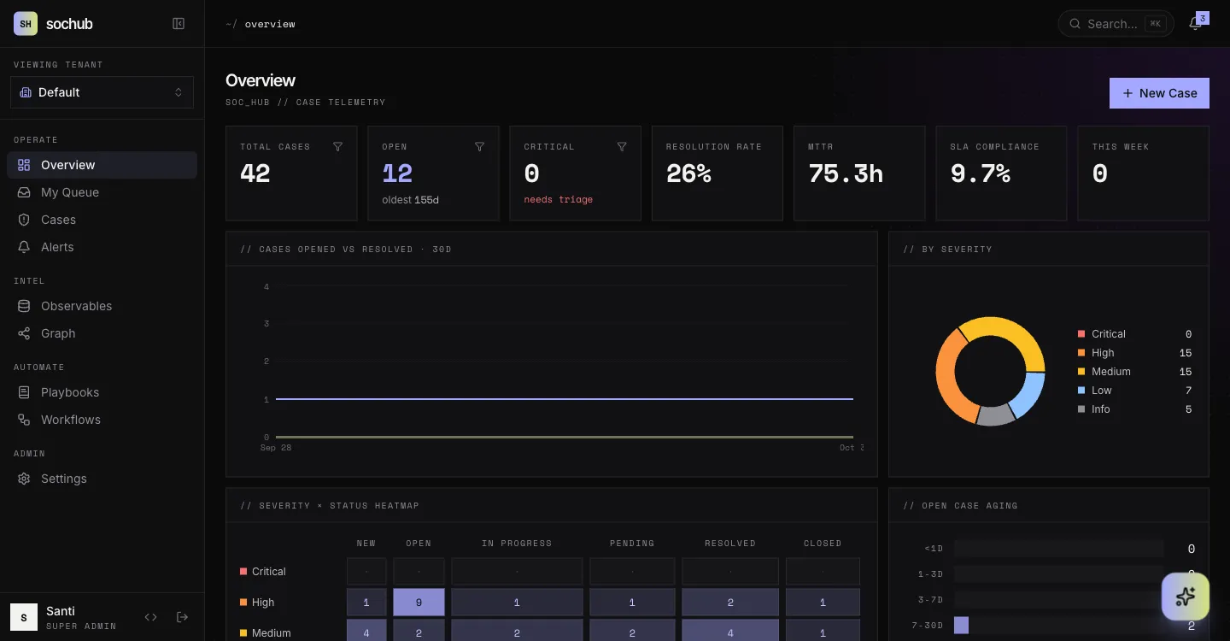
Task: Click the Cases shield icon
Action: coord(24,220)
